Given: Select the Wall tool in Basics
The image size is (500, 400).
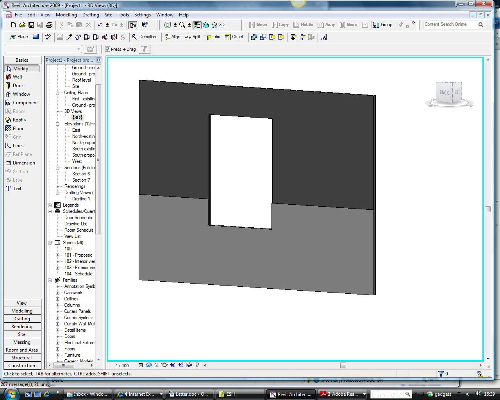Looking at the screenshot, I should click(x=17, y=77).
